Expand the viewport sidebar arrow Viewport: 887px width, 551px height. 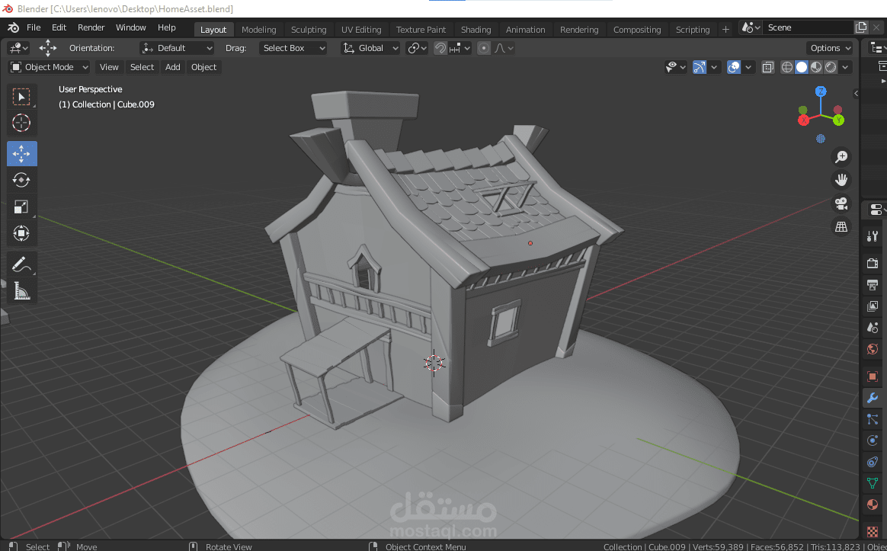click(x=856, y=93)
